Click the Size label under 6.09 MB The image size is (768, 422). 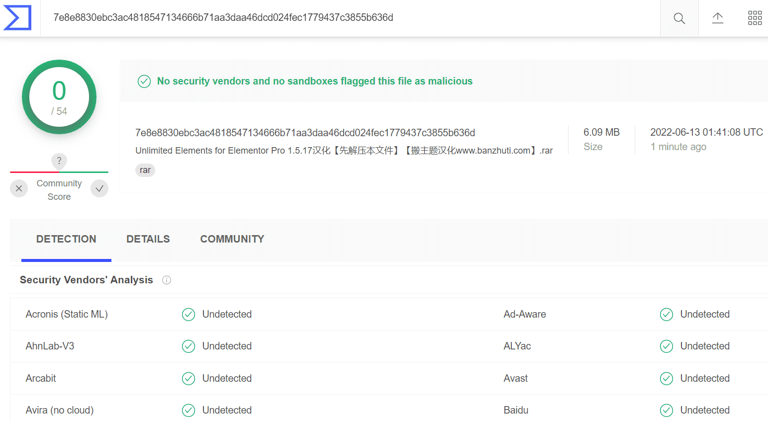tap(593, 147)
